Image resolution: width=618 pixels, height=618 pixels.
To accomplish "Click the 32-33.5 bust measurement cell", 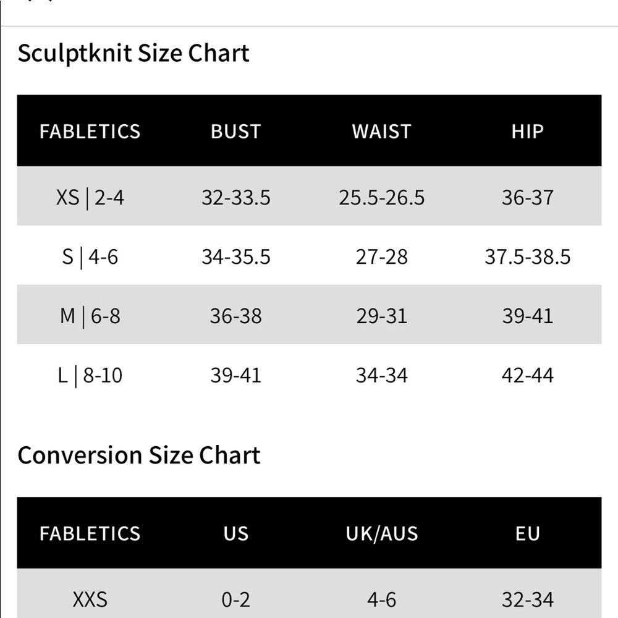I will [235, 198].
